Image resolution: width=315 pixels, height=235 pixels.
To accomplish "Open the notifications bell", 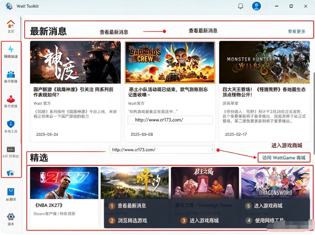I will (x=241, y=6).
